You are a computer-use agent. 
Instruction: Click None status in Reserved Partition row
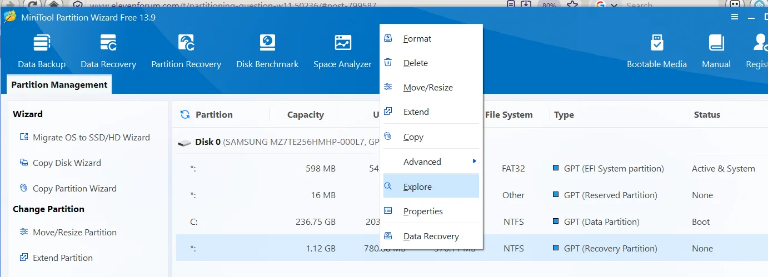[x=702, y=195]
